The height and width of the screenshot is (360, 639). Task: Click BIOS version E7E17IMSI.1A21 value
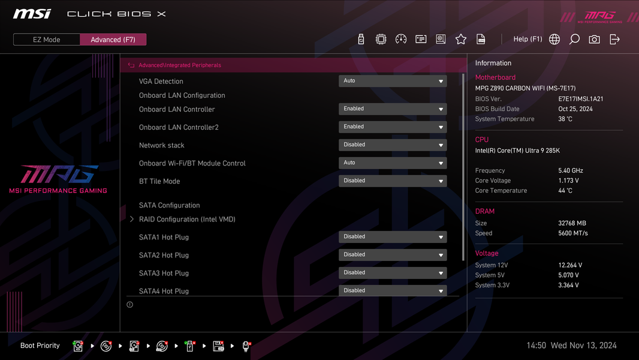tap(581, 99)
